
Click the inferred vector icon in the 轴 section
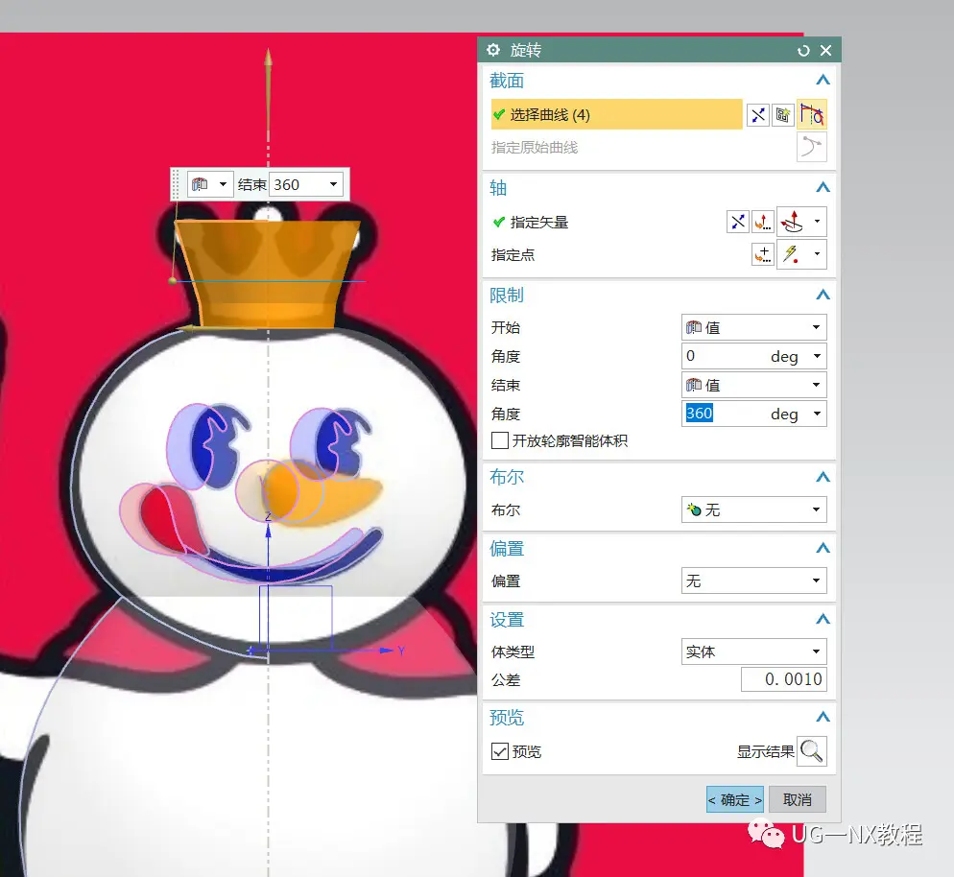pyautogui.click(x=793, y=222)
